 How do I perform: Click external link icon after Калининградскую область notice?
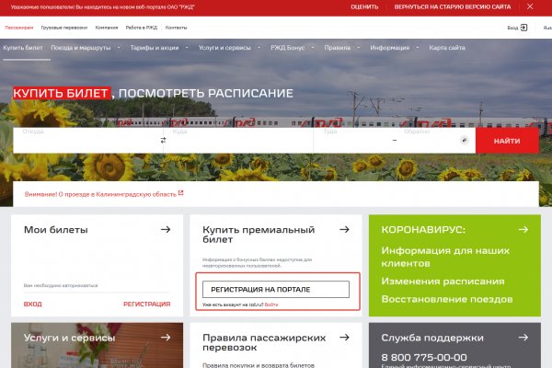(180, 193)
